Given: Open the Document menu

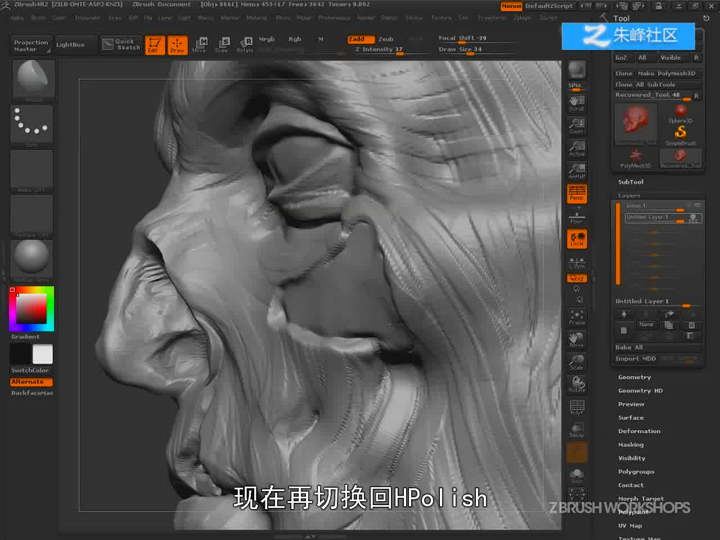Looking at the screenshot, I should pos(87,18).
